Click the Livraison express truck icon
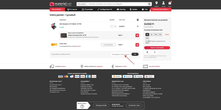221x110 pixels. pyautogui.click(x=52, y=66)
